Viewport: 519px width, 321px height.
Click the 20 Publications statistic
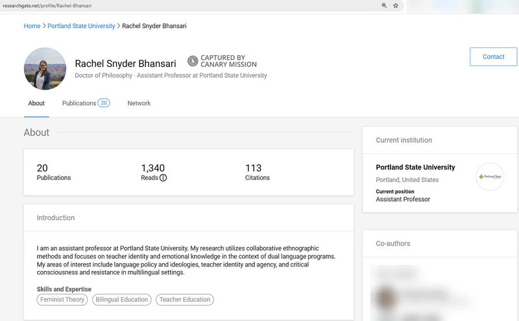coord(54,172)
